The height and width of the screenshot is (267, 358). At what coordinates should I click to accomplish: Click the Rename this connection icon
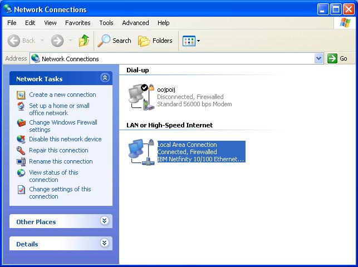tap(21, 162)
